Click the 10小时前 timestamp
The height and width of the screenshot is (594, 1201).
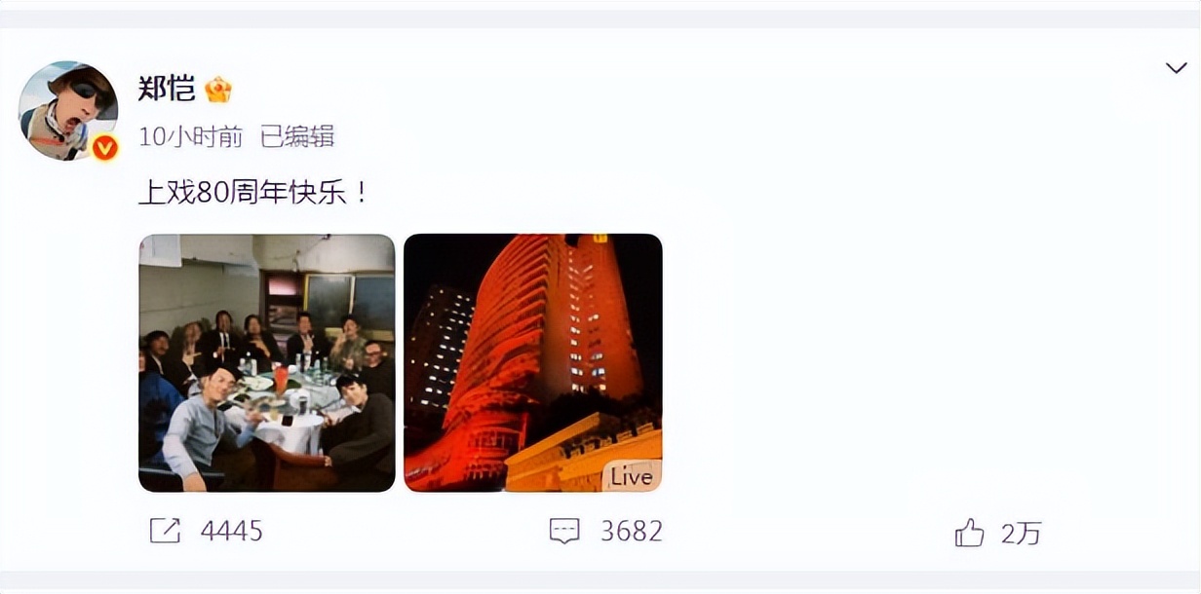[x=191, y=137]
